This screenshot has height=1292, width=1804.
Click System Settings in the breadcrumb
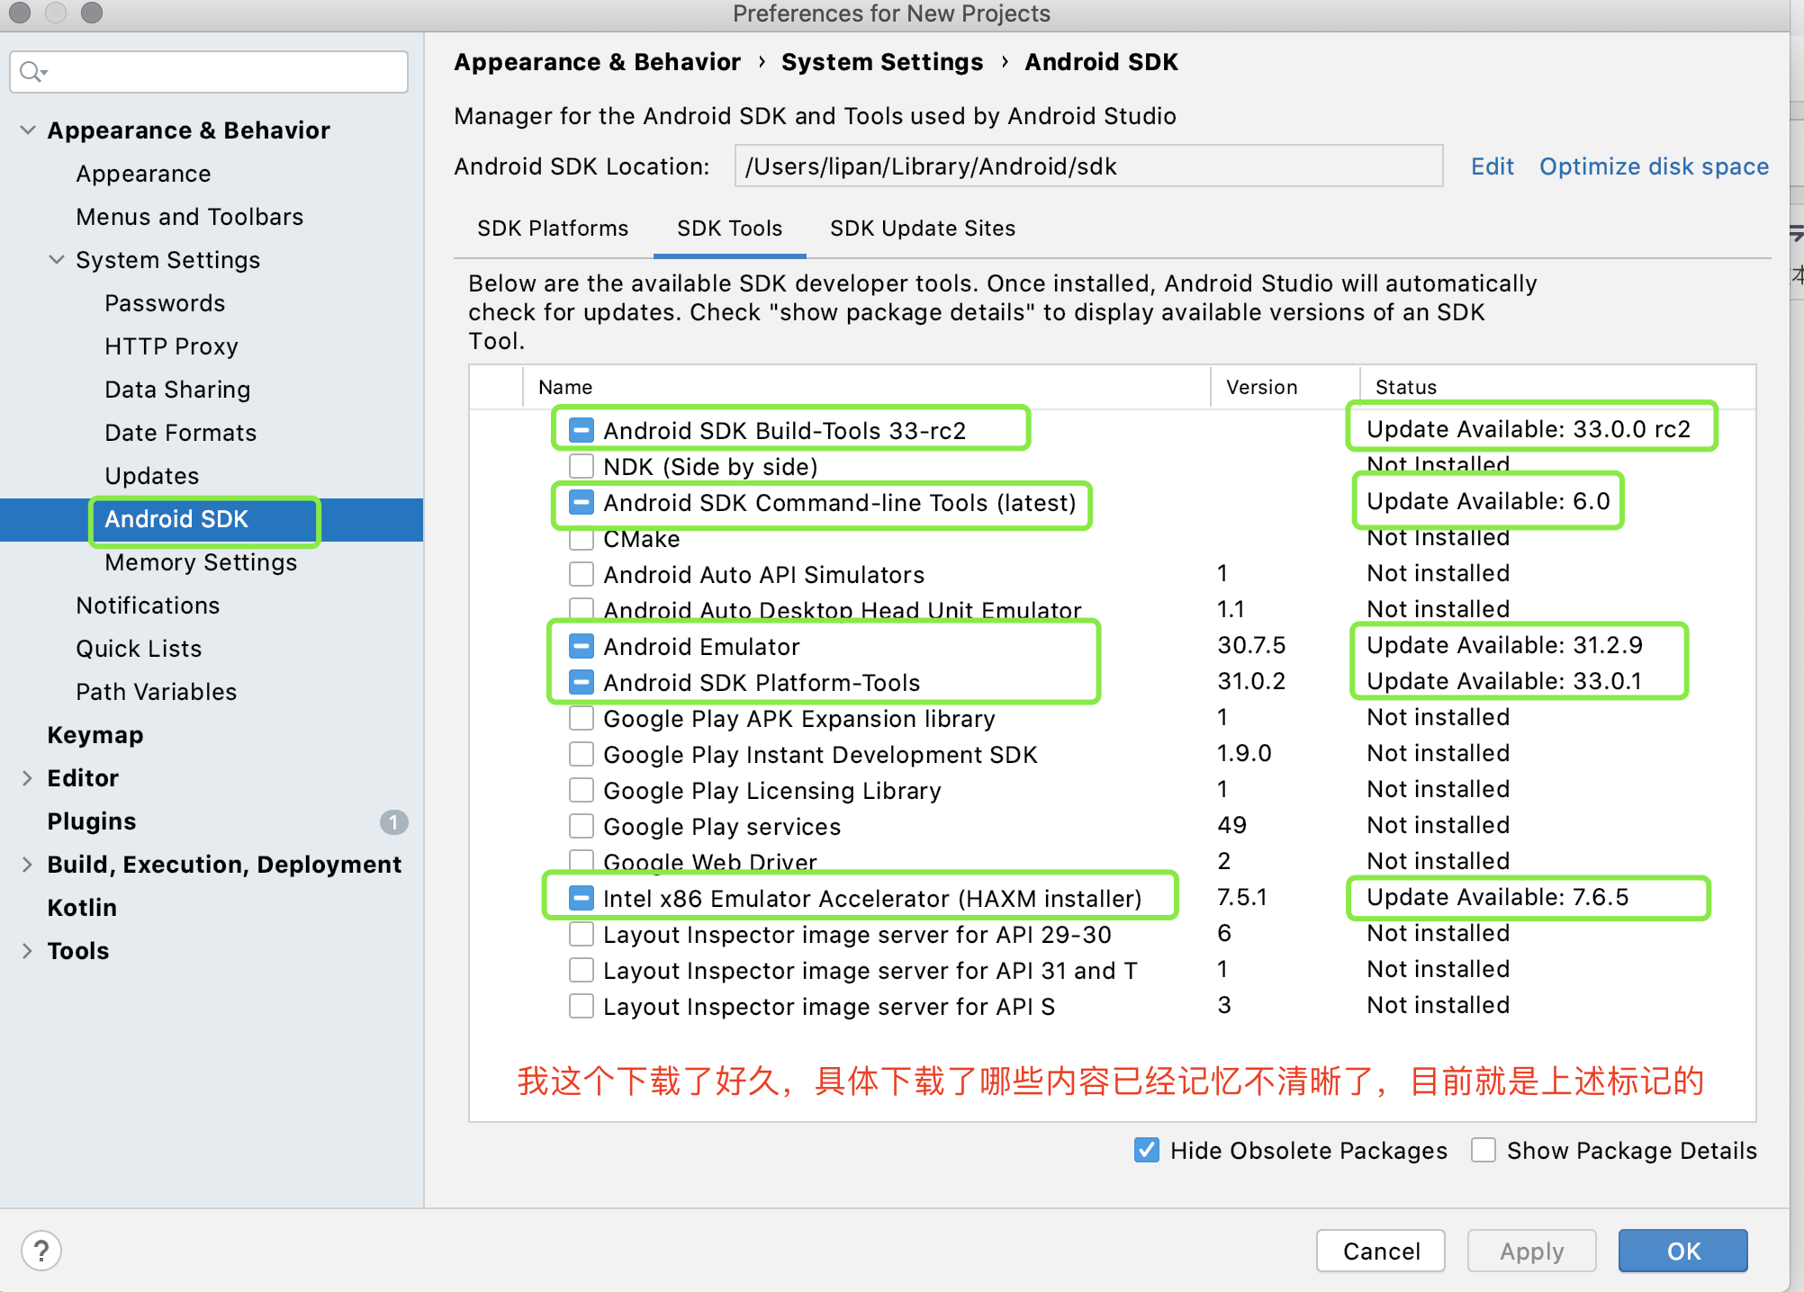point(882,62)
